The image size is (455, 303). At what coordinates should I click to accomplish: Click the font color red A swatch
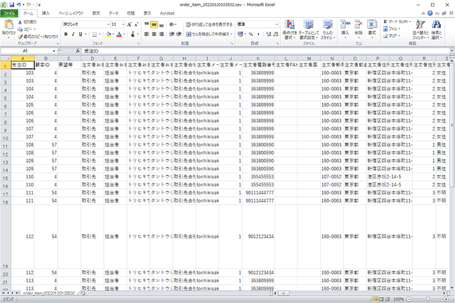pos(120,35)
